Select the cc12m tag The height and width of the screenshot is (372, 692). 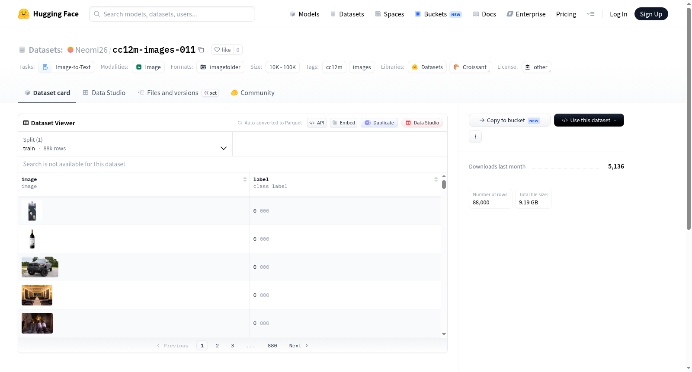pyautogui.click(x=334, y=67)
